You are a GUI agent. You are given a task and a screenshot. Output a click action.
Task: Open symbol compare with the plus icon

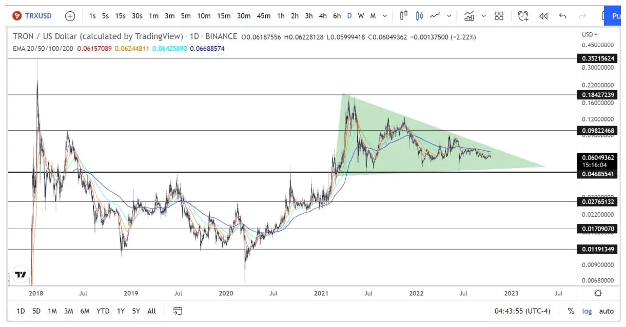70,16
